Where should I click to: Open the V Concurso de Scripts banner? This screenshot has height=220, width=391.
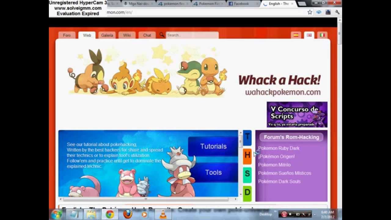[297, 115]
